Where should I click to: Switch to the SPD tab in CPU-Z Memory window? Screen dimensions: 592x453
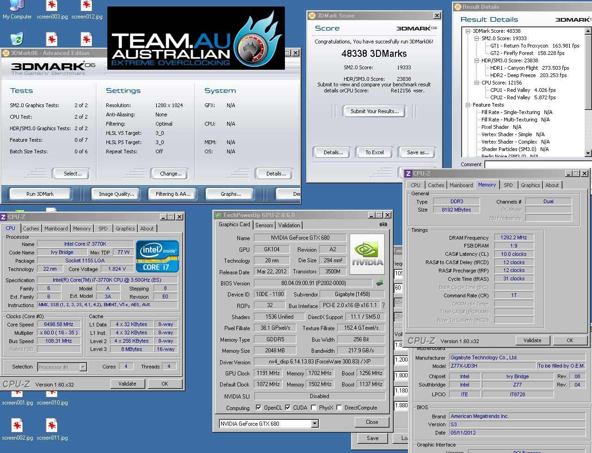508,185
